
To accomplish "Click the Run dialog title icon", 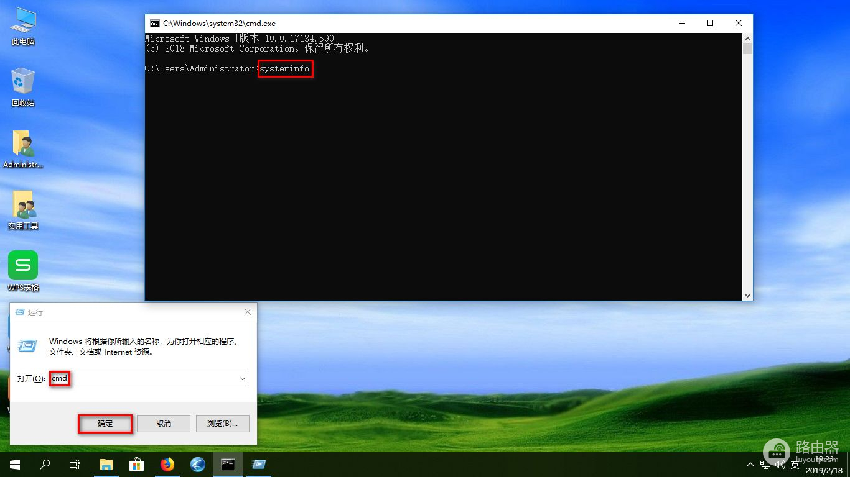I will click(20, 312).
